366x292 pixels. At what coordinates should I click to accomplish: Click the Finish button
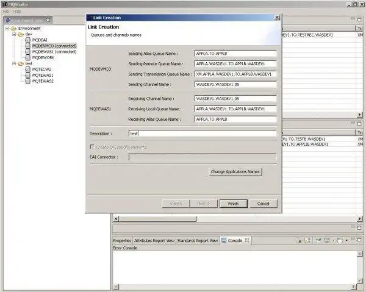pyautogui.click(x=234, y=204)
